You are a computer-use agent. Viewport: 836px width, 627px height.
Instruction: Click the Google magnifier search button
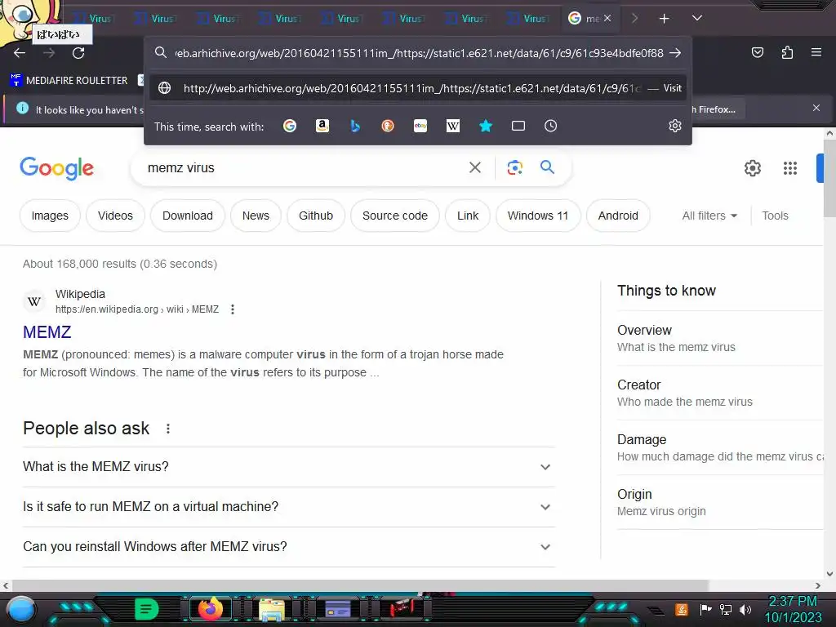coord(547,167)
